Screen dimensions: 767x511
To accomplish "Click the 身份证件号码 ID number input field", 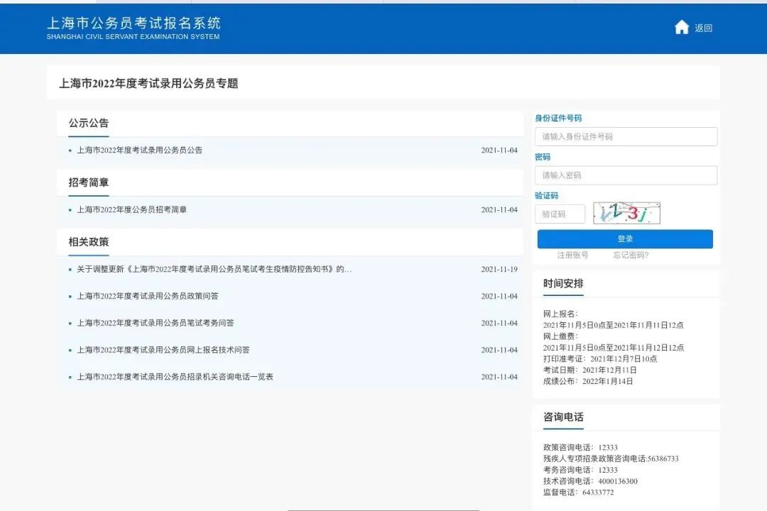I will (626, 136).
